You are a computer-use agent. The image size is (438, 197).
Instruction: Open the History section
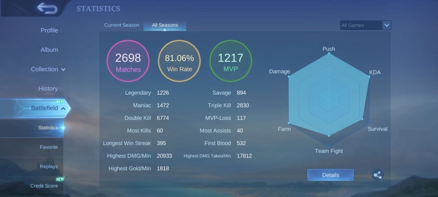click(48, 89)
